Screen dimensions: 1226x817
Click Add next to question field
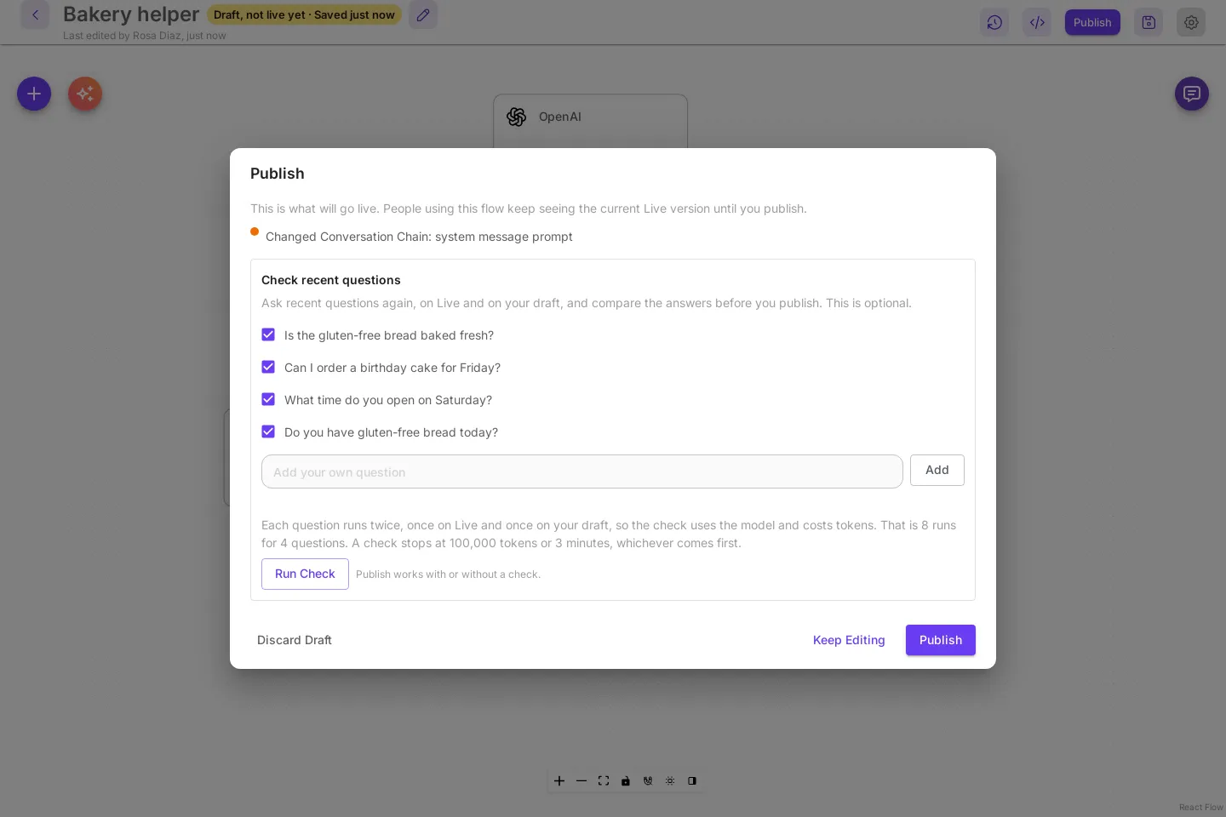[x=937, y=470]
